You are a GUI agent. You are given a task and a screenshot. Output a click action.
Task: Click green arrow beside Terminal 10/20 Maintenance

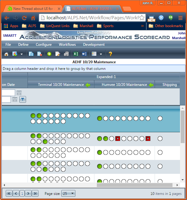[x=88, y=85]
